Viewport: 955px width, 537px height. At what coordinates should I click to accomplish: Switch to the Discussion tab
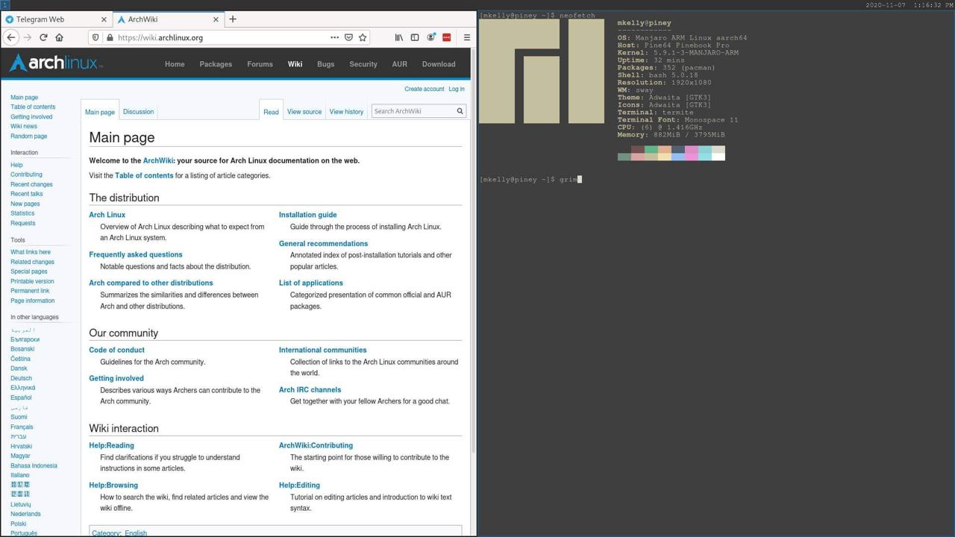(138, 112)
